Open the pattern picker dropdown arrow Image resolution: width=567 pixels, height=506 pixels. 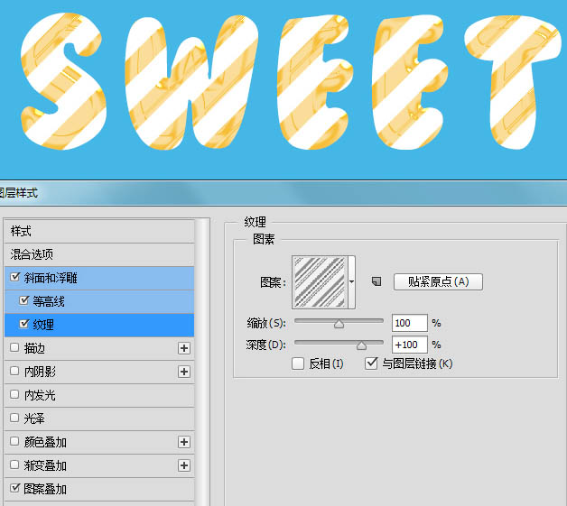click(351, 282)
